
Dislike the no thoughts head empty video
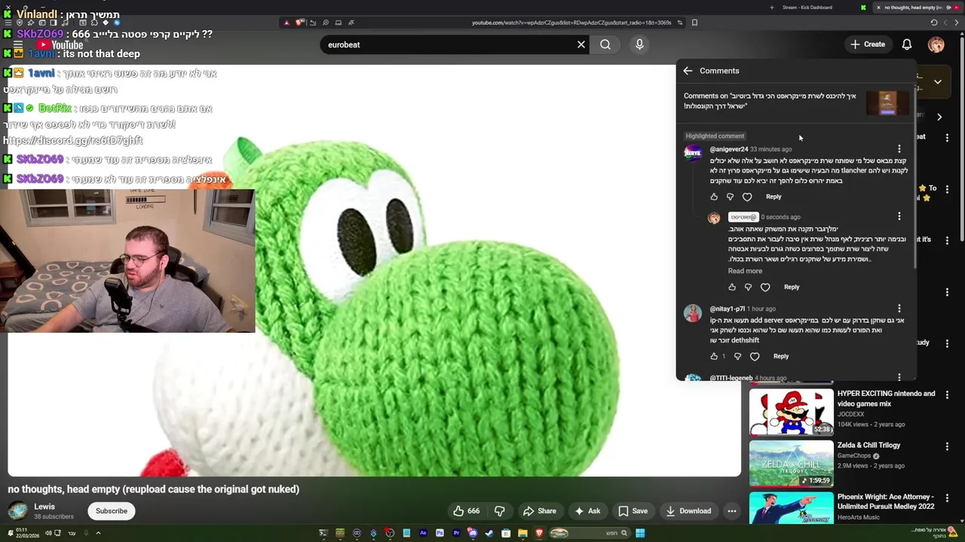[499, 511]
